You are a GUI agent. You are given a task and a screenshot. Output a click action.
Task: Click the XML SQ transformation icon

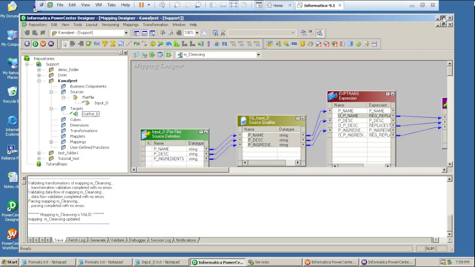click(x=233, y=44)
